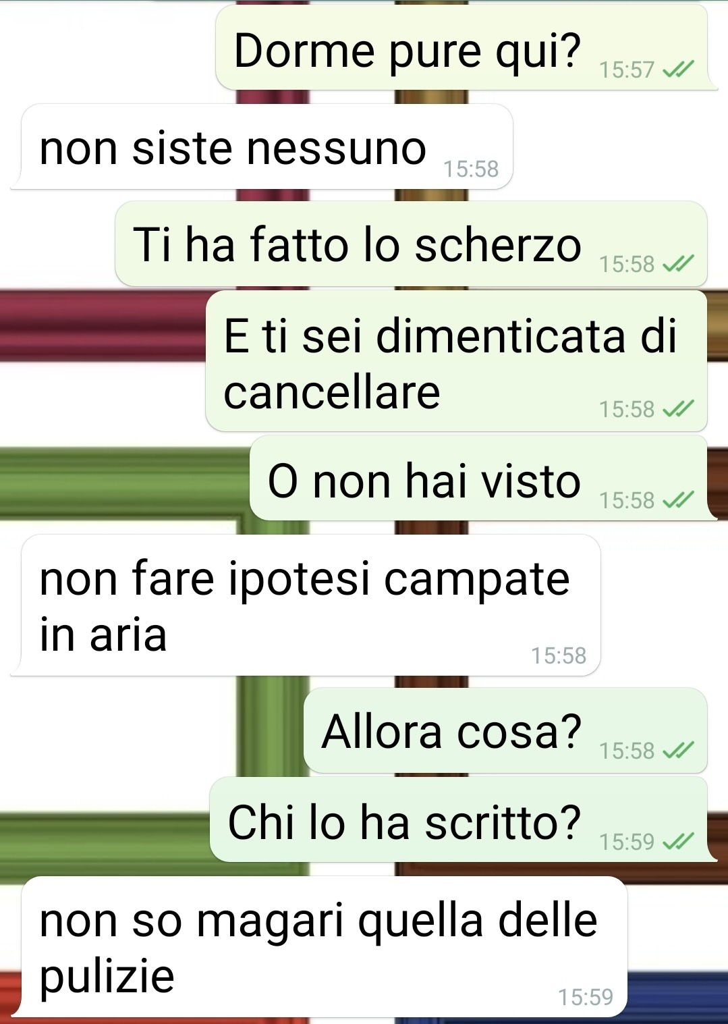Tap the read ticks on 'O non hai visto'

[678, 500]
